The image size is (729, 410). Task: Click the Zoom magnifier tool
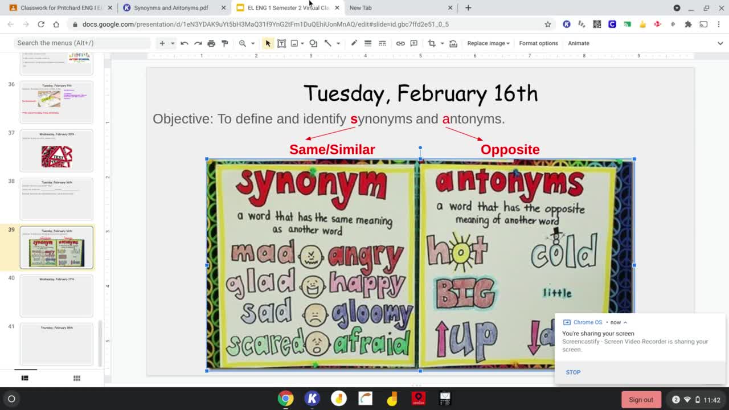pyautogui.click(x=243, y=43)
